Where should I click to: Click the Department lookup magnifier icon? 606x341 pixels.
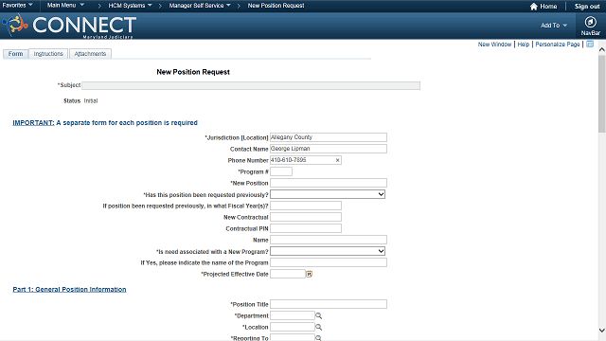pyautogui.click(x=318, y=315)
